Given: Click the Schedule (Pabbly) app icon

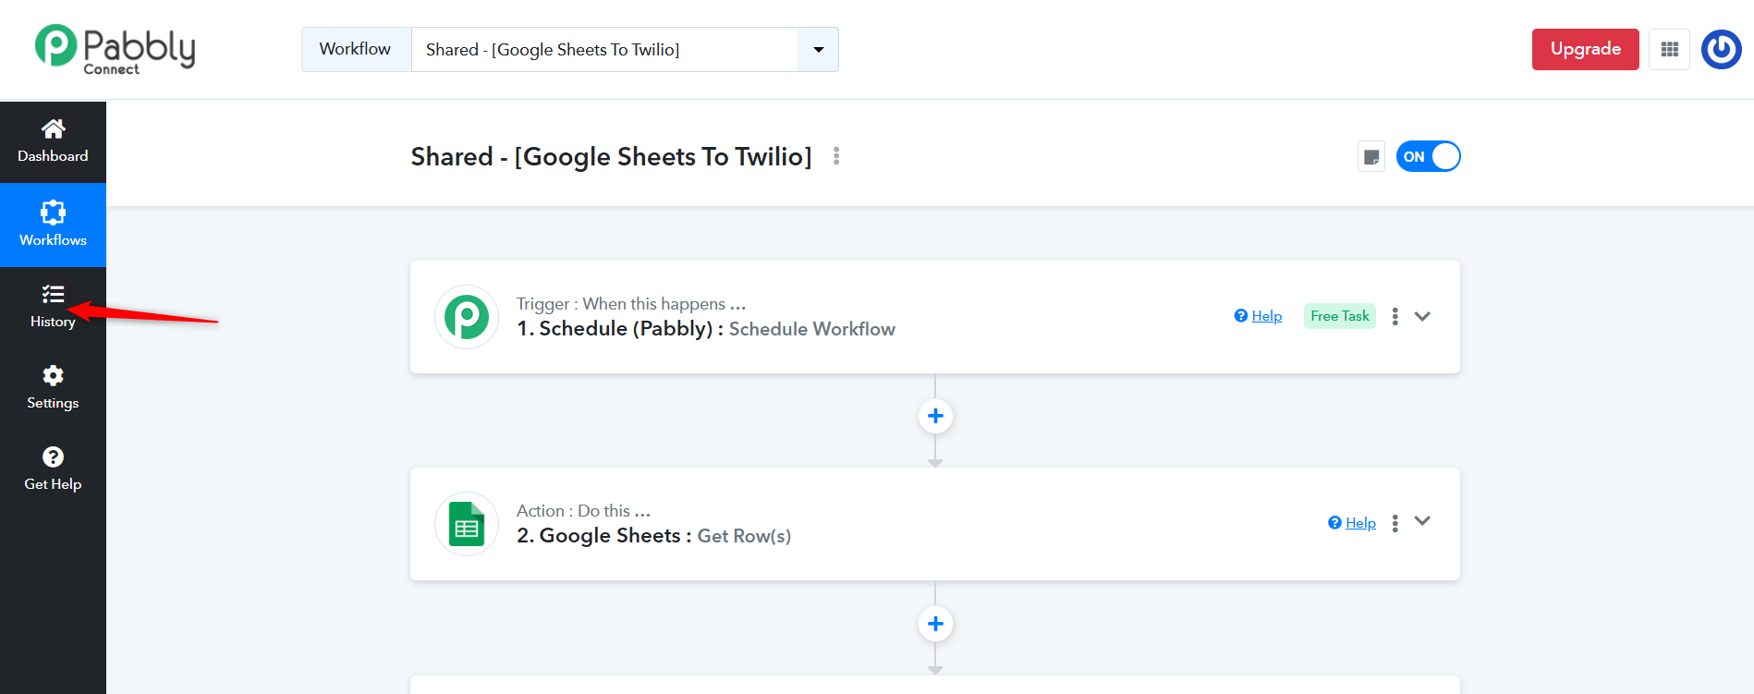Looking at the screenshot, I should pos(467,317).
